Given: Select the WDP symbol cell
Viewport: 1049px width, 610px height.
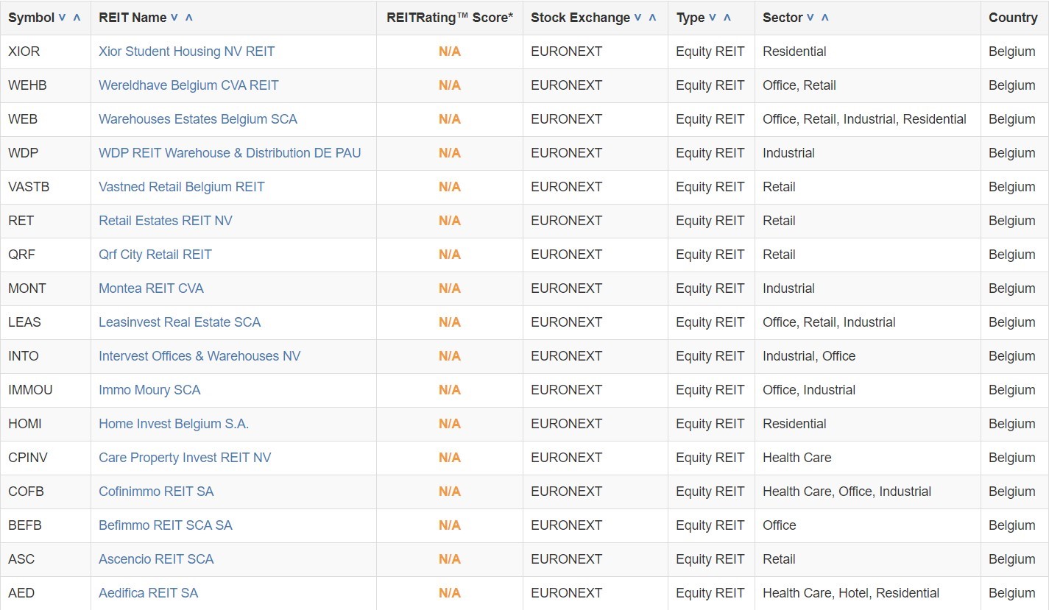Looking at the screenshot, I should (x=46, y=153).
